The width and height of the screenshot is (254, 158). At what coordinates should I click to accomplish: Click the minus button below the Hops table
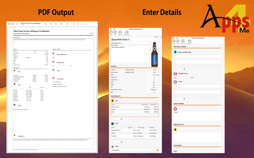(117, 142)
